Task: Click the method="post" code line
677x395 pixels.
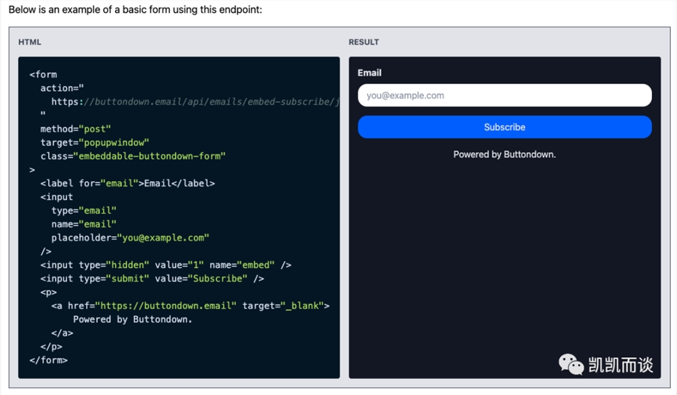Action: pyautogui.click(x=76, y=129)
